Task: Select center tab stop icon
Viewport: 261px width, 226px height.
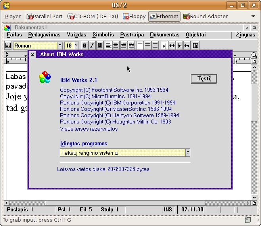Action: pos(172,46)
